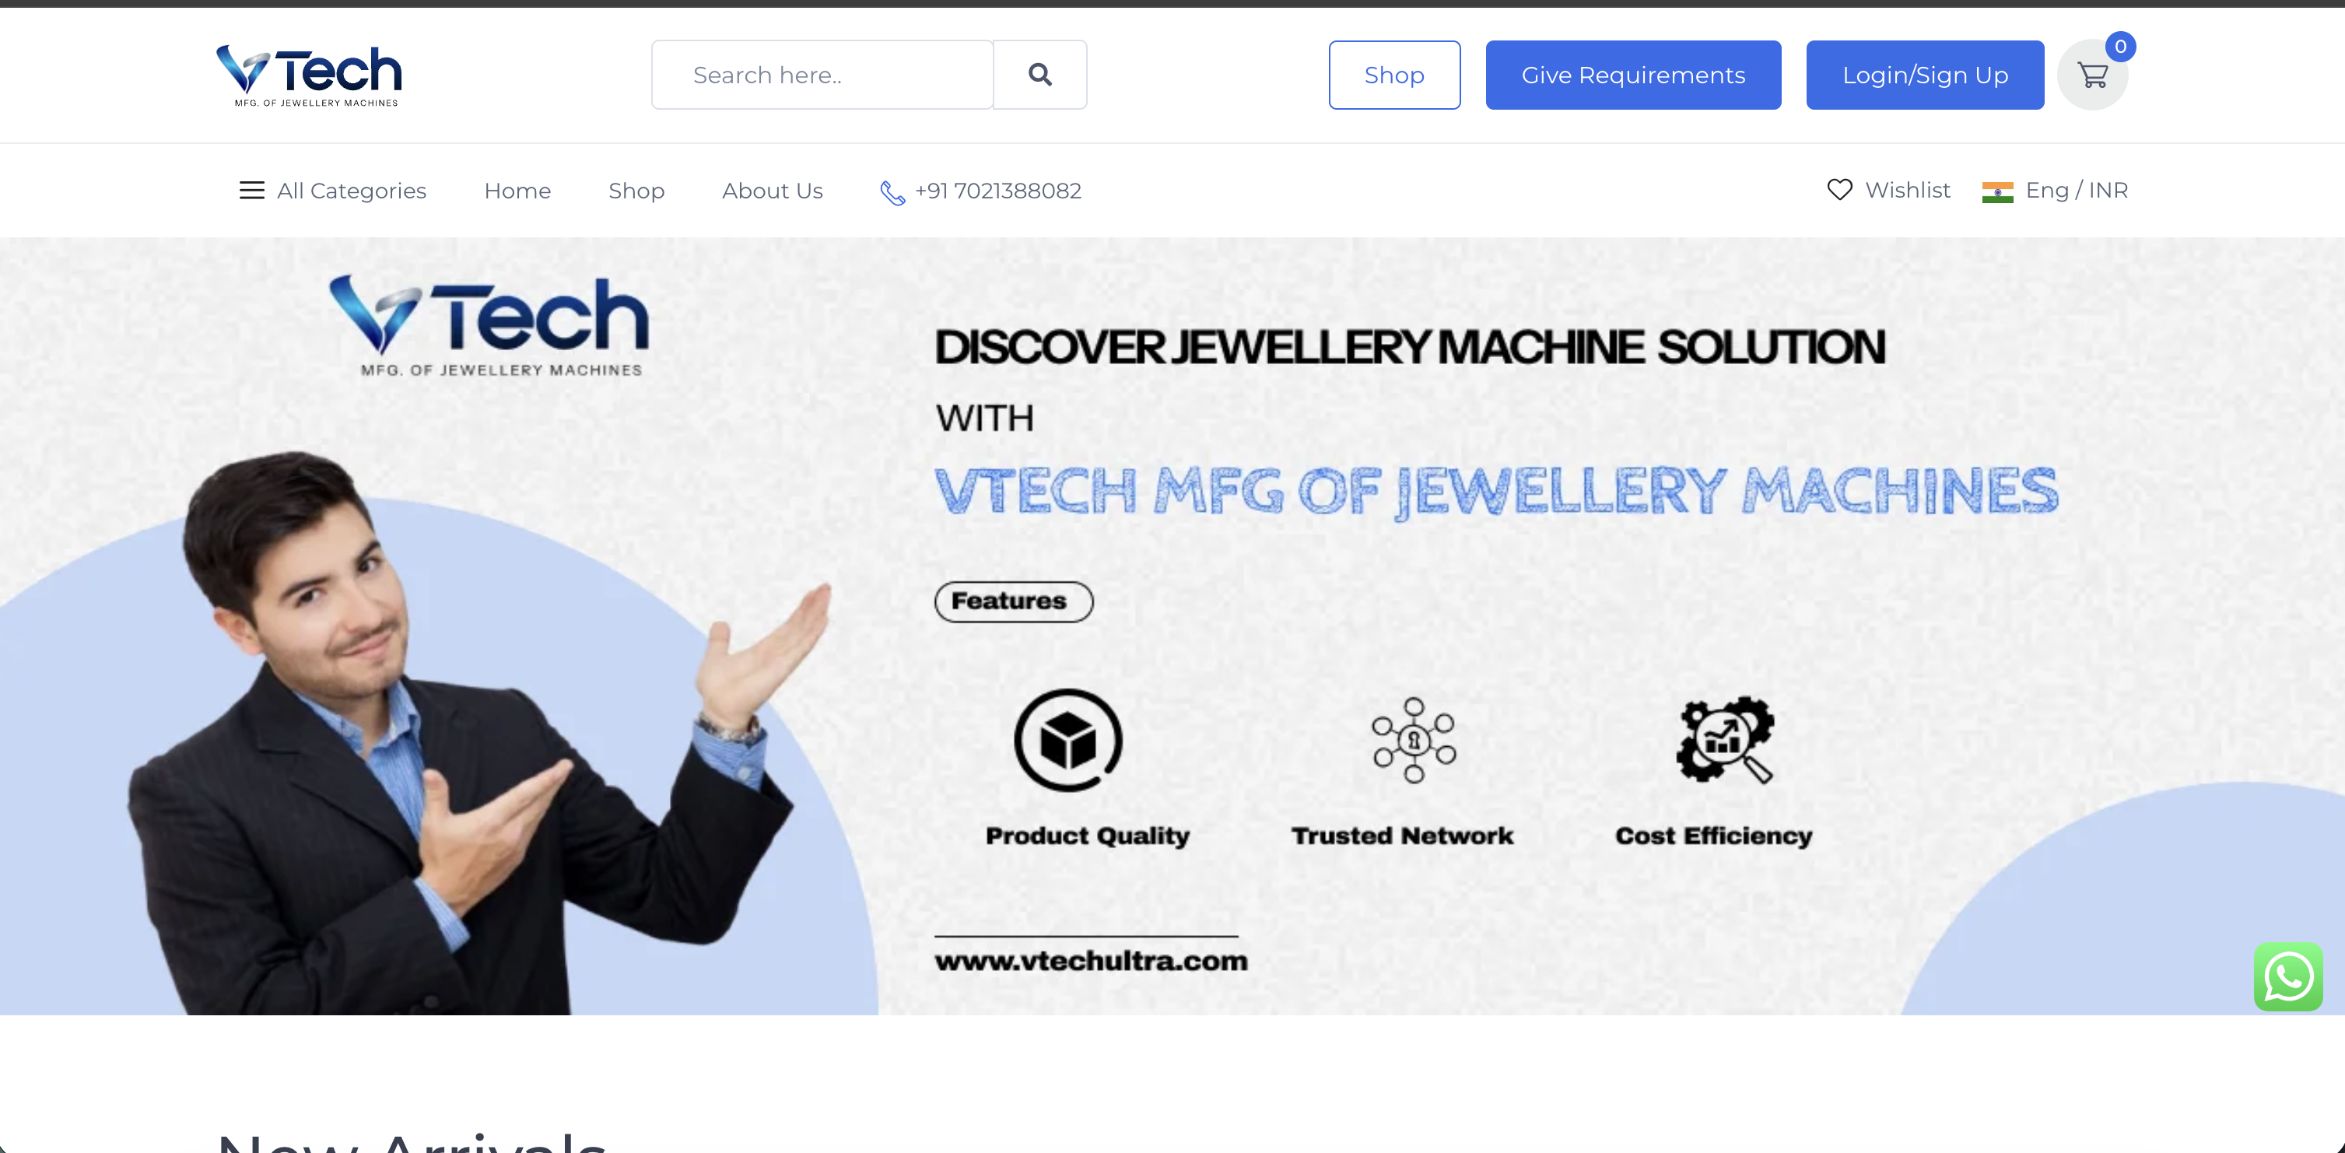This screenshot has height=1153, width=2345.
Task: Click the outlined Shop button in header
Action: [x=1393, y=75]
